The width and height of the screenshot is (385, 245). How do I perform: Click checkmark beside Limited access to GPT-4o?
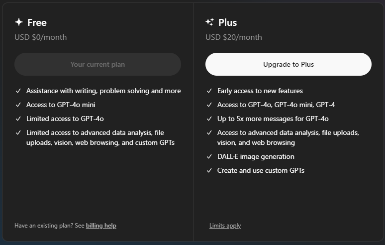point(18,119)
